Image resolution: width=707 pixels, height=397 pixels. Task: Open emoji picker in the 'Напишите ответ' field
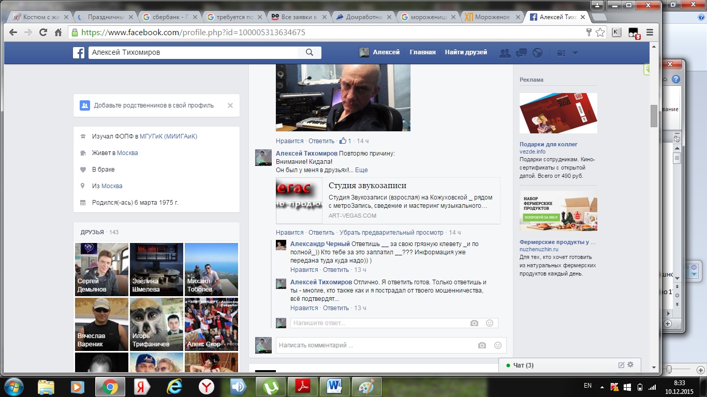tap(490, 323)
